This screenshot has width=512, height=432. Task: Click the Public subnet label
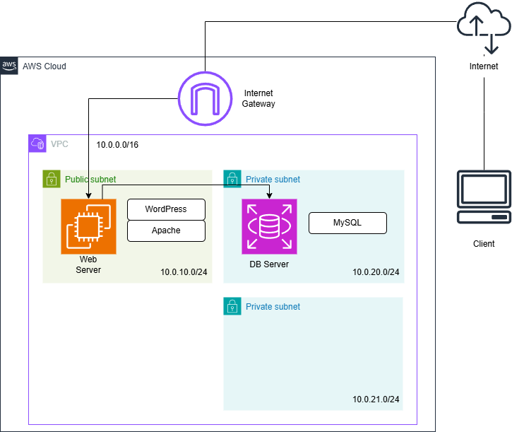tap(90, 180)
